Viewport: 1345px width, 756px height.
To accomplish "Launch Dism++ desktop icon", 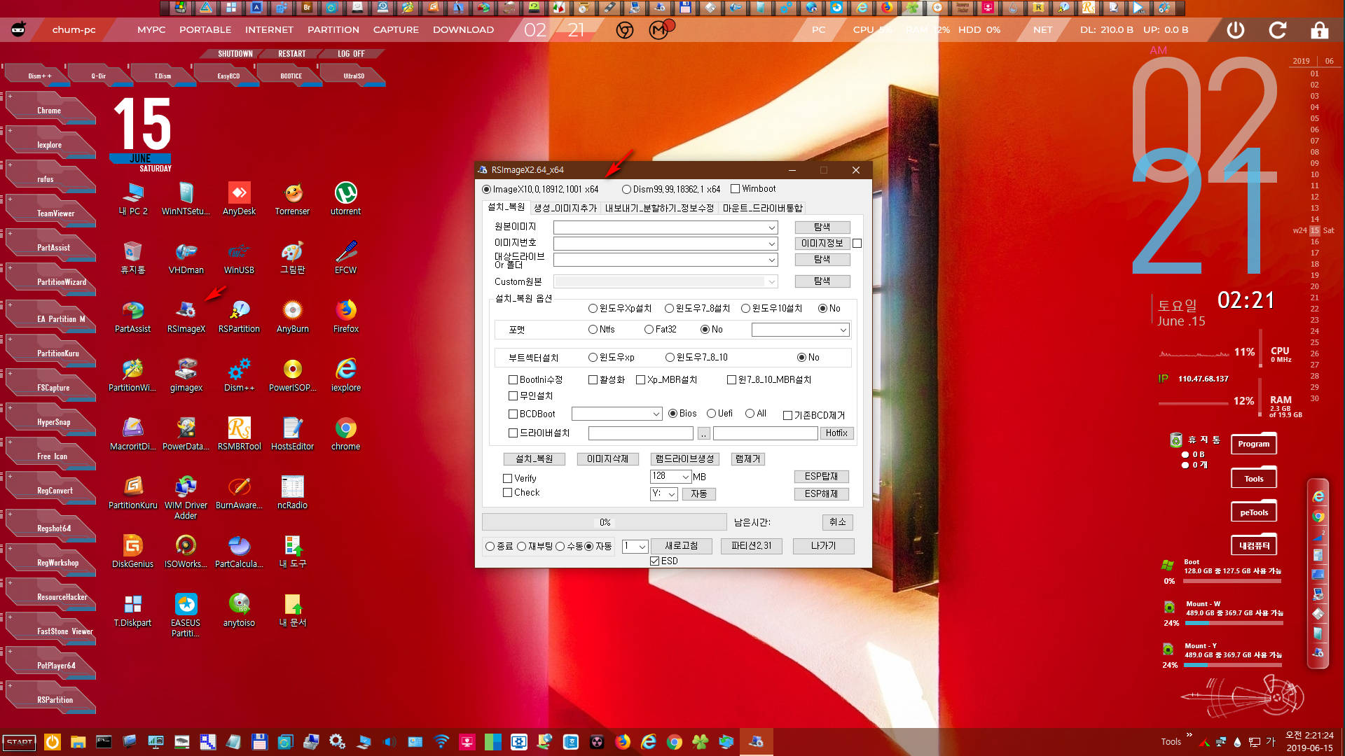I will tap(239, 374).
